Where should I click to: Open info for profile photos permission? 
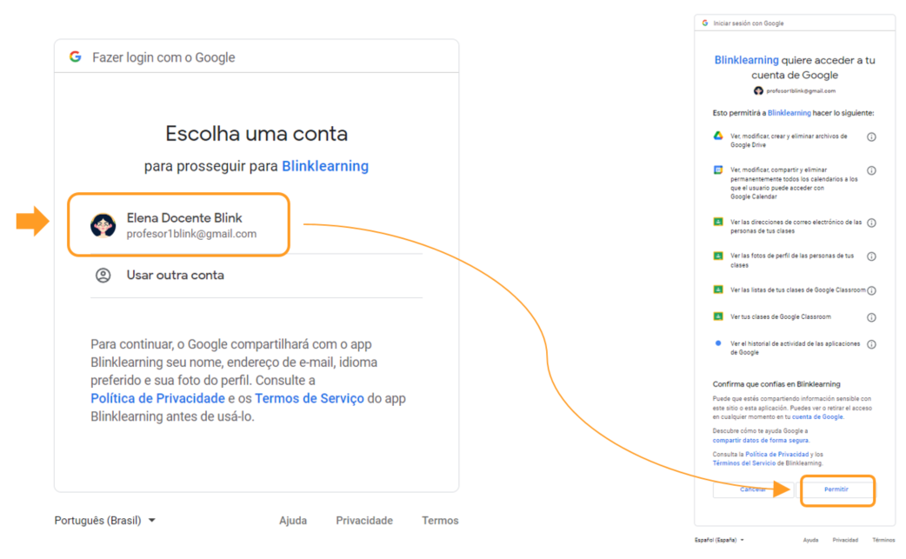(871, 256)
